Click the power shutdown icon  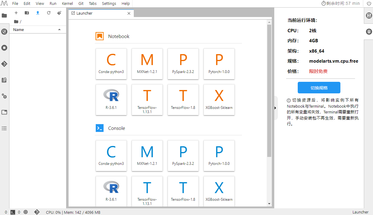369,3
